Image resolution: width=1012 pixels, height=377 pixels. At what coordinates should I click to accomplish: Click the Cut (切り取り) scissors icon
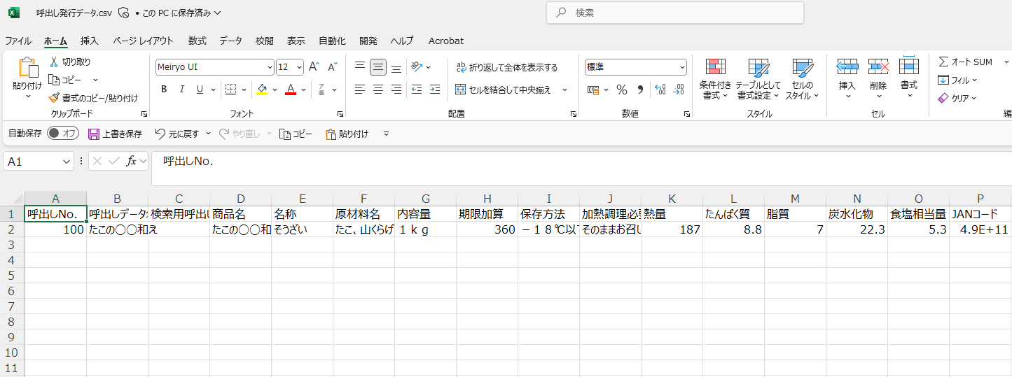[x=54, y=62]
